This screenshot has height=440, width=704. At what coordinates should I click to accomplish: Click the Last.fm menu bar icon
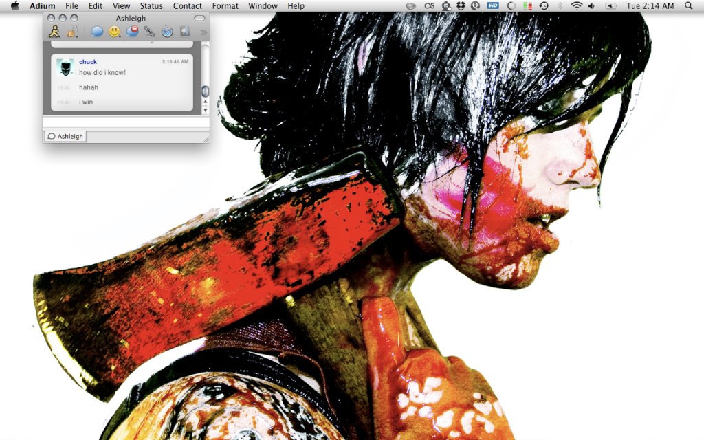coord(430,5)
